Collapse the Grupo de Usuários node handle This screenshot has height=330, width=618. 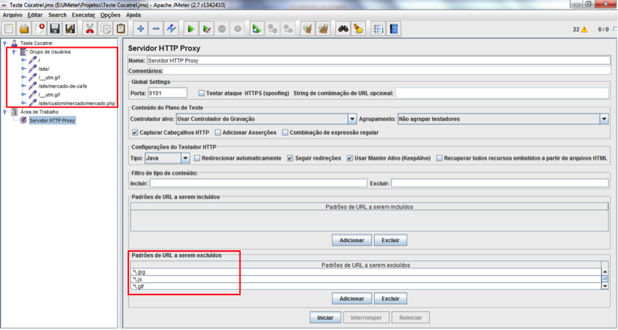pyautogui.click(x=14, y=52)
